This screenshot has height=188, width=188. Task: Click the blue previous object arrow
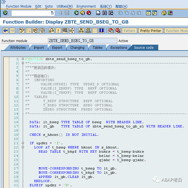click(x=6, y=31)
